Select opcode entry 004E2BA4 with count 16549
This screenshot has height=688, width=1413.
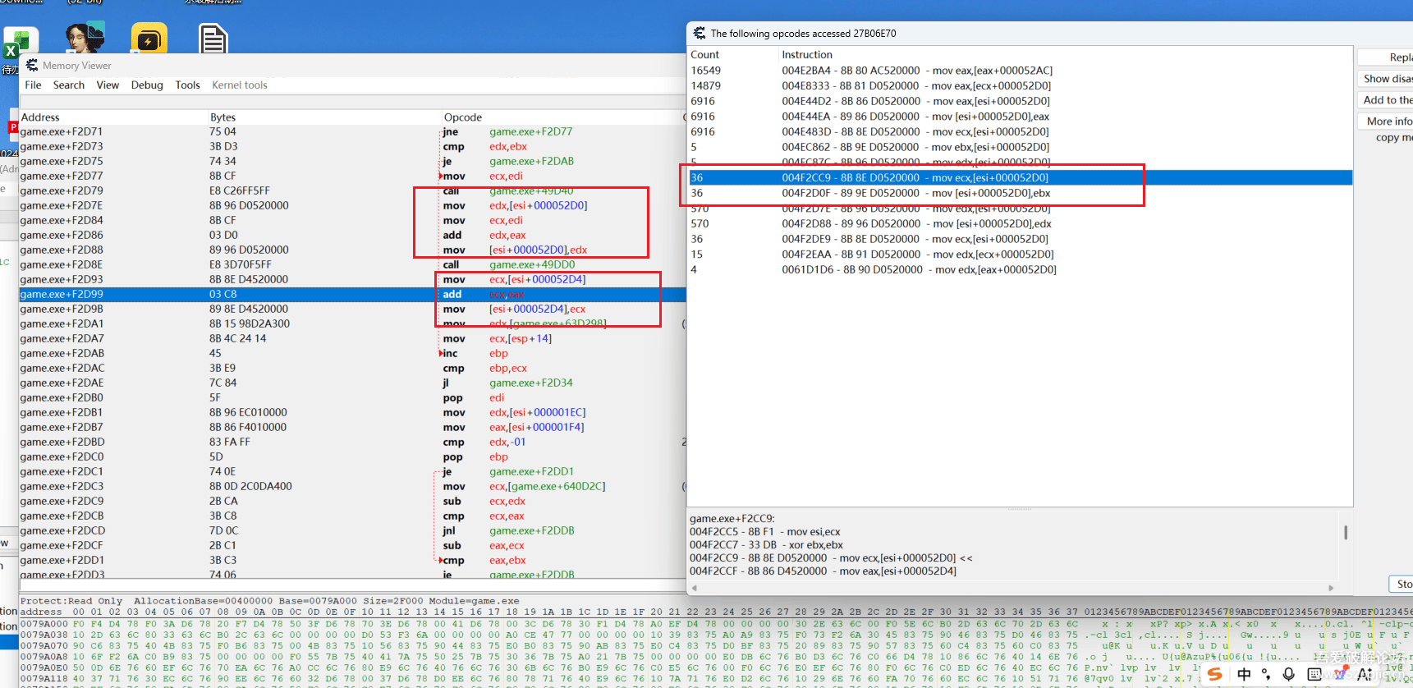[x=1020, y=71]
